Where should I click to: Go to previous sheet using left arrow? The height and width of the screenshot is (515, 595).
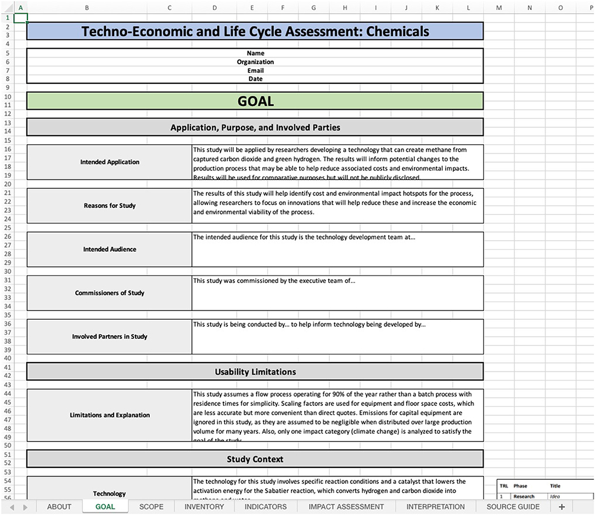(12, 507)
